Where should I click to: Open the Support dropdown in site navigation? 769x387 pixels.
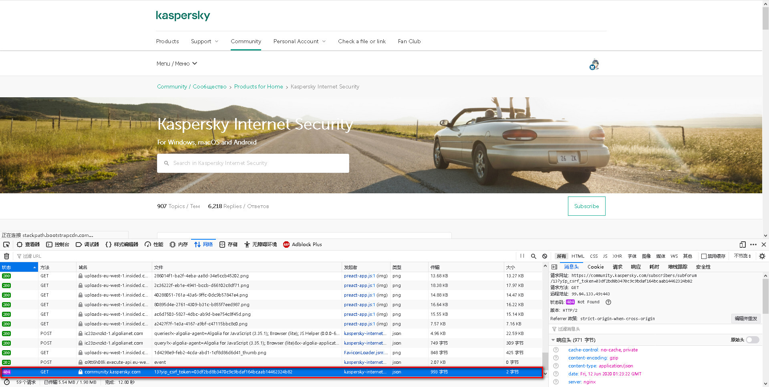(205, 41)
